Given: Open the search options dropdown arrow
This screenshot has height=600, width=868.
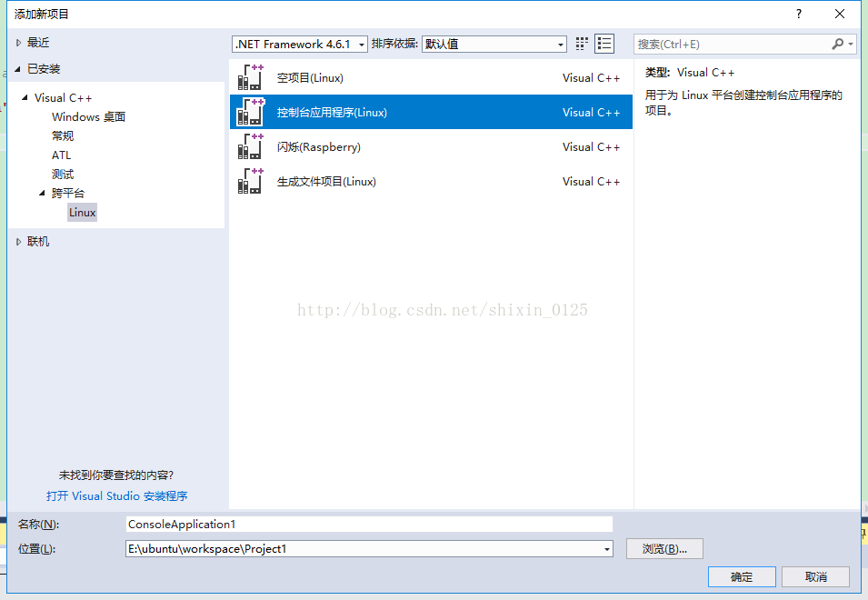Looking at the screenshot, I should (851, 44).
